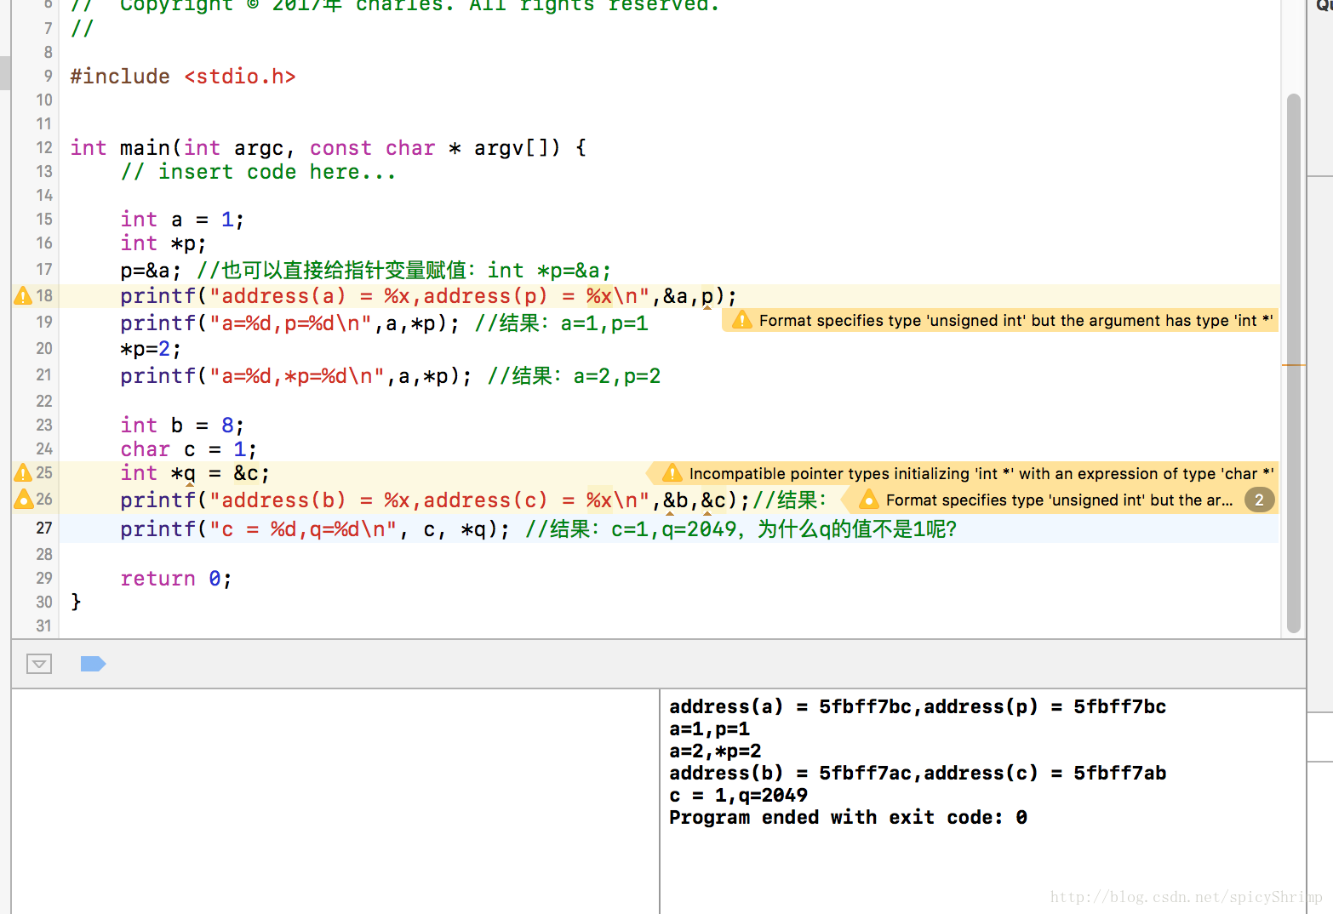Click the 'int *q = &c;' statement
This screenshot has width=1333, height=914.
point(195,473)
